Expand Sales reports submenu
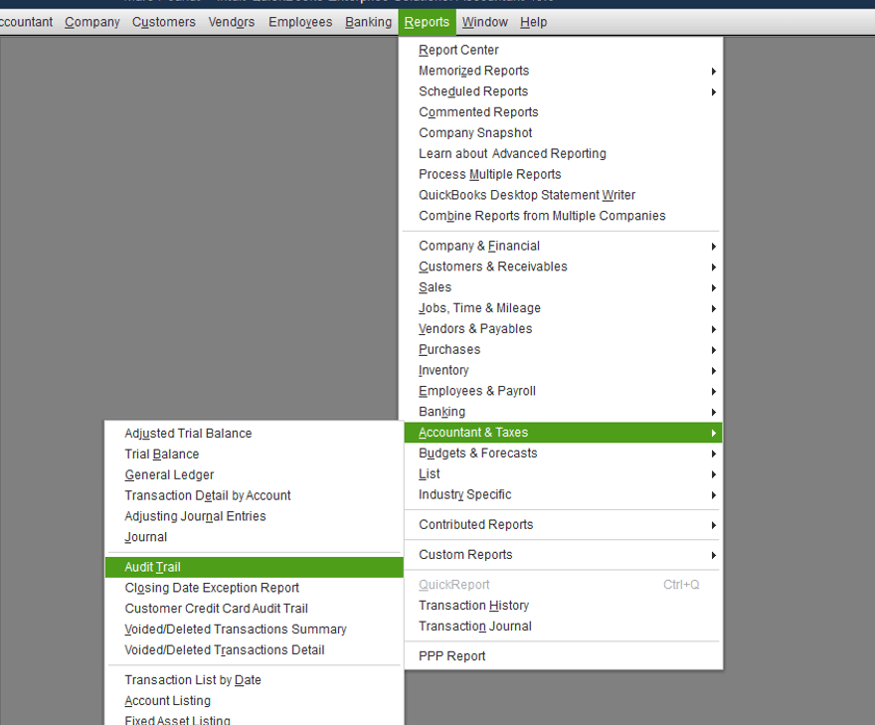 point(563,287)
